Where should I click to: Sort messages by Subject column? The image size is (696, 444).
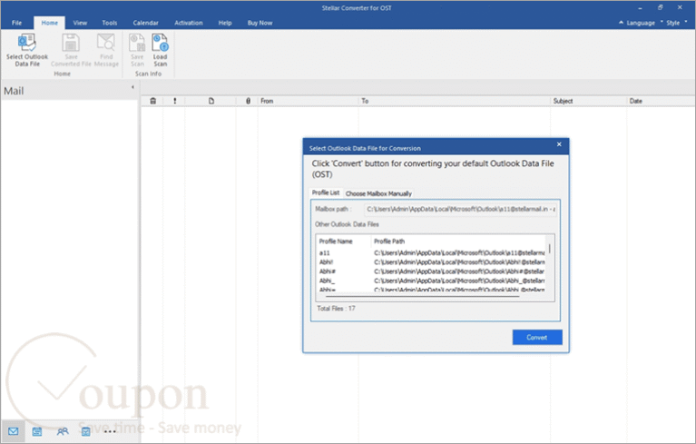[x=588, y=101]
